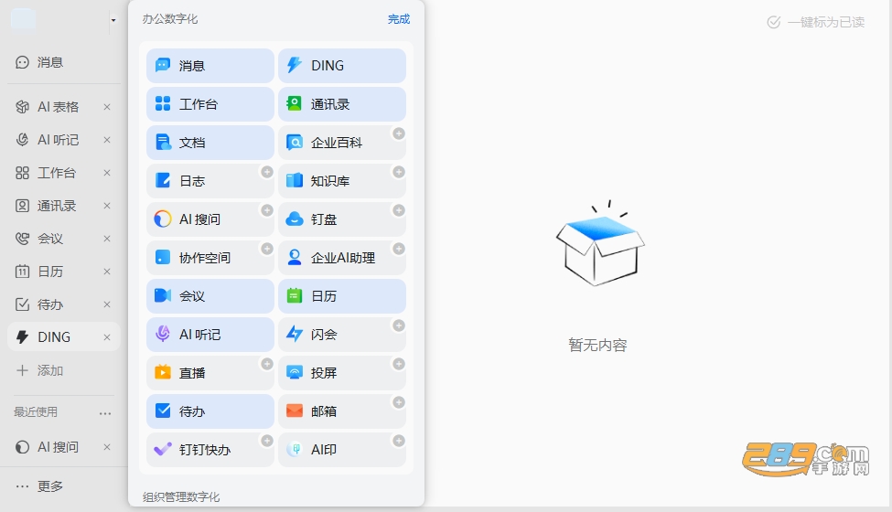This screenshot has height=512, width=892.
Task: Add 钉盘 with its plus badge
Action: tap(399, 210)
